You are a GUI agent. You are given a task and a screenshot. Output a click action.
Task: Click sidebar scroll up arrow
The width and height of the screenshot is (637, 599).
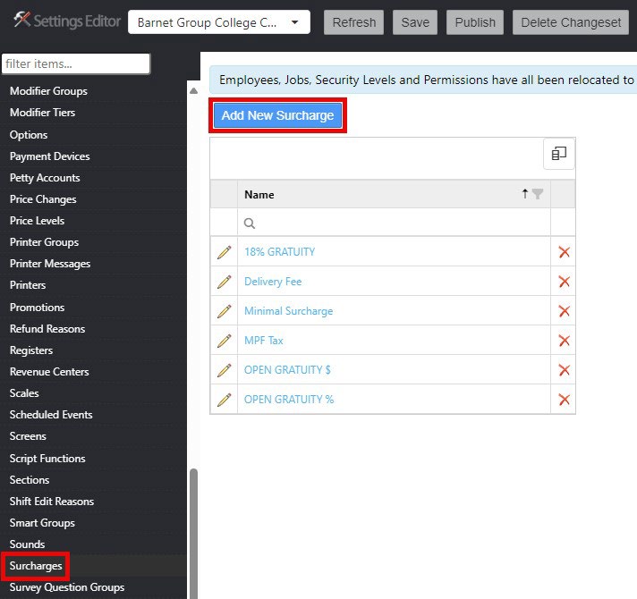coord(194,91)
